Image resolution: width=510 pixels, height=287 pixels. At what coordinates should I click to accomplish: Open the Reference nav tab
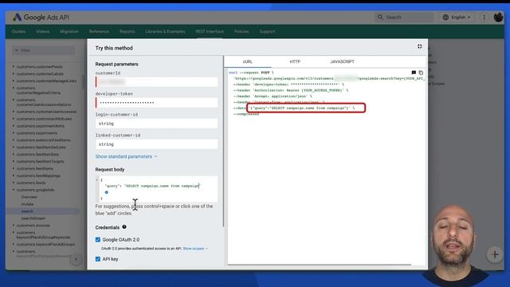[x=99, y=32]
